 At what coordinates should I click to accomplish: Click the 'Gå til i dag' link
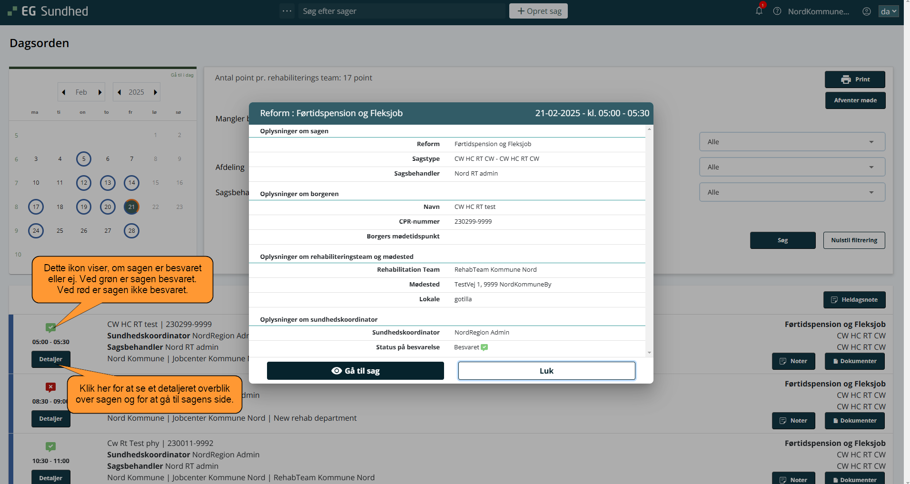pos(182,75)
